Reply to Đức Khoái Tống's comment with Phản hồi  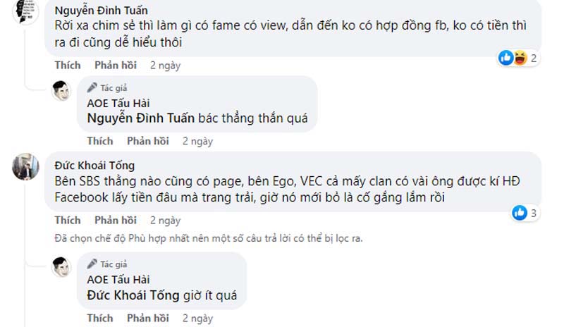[116, 220]
